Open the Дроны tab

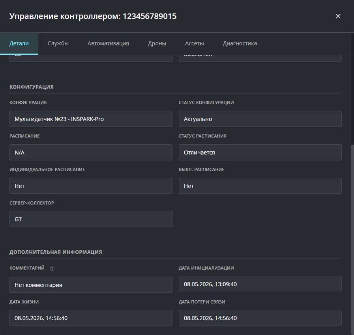click(x=157, y=43)
